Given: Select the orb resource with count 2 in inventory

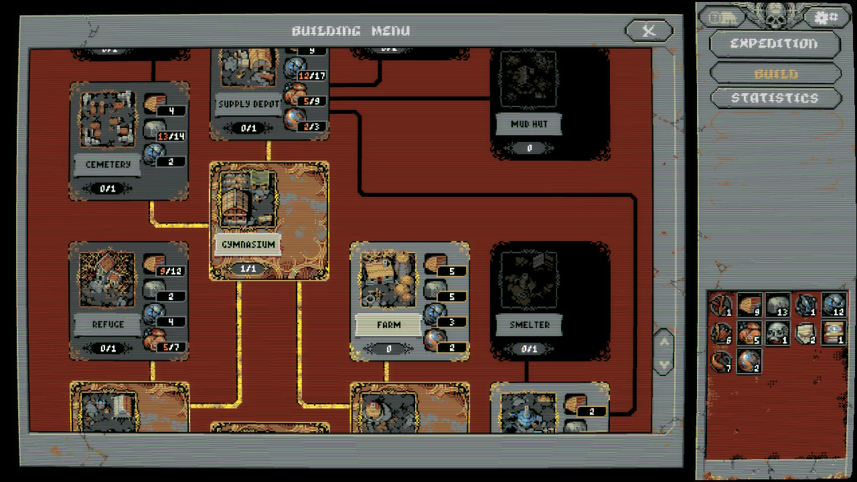Looking at the screenshot, I should (x=749, y=361).
